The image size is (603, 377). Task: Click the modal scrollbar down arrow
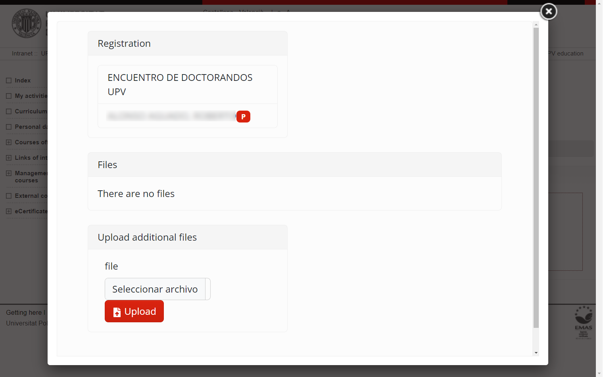click(536, 352)
